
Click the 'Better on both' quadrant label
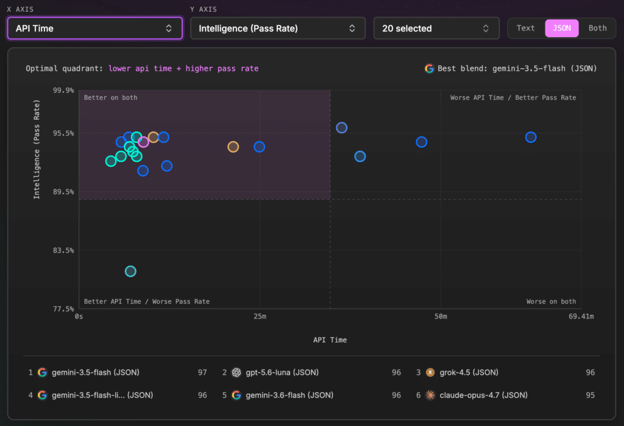coord(111,98)
